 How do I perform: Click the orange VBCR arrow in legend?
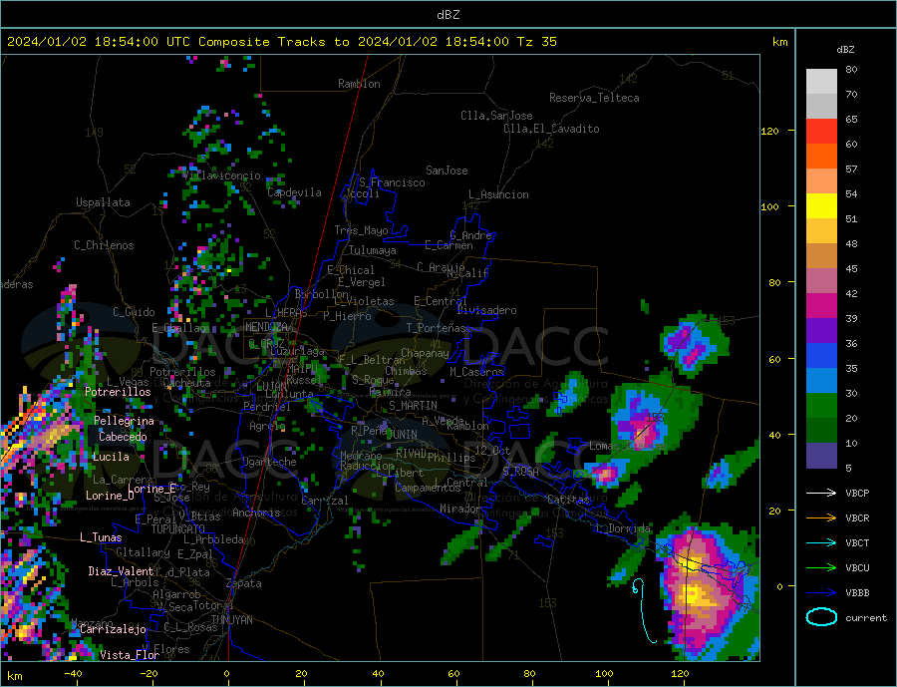coord(821,517)
